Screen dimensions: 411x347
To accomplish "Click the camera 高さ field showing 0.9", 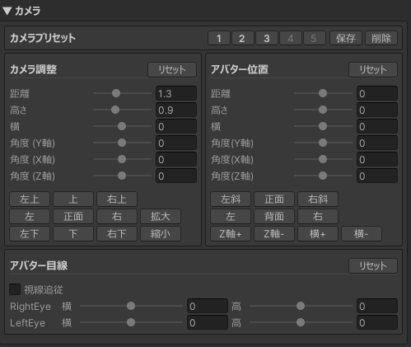I will (x=176, y=110).
